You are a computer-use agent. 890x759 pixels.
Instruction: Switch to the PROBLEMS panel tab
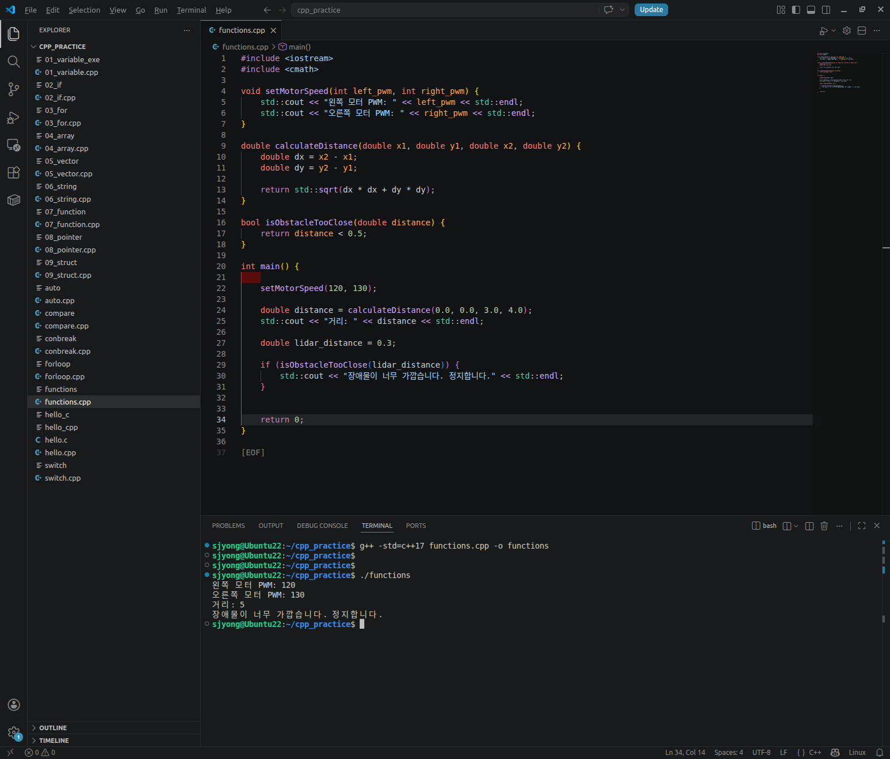(x=228, y=526)
